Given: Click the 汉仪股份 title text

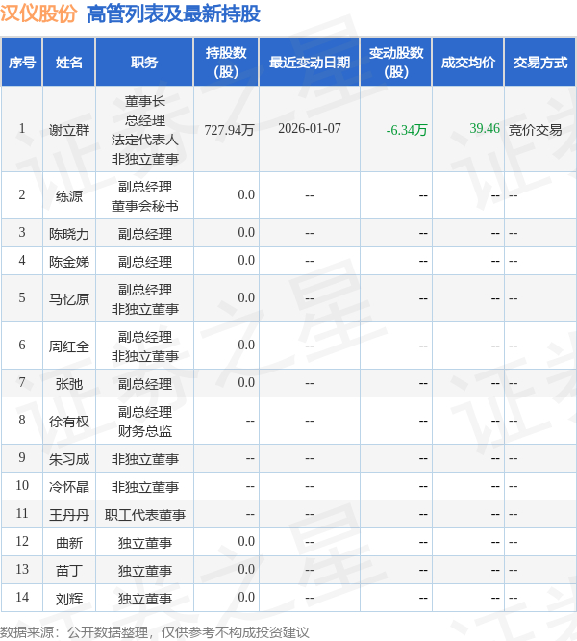Looking at the screenshot, I should 38,13.
